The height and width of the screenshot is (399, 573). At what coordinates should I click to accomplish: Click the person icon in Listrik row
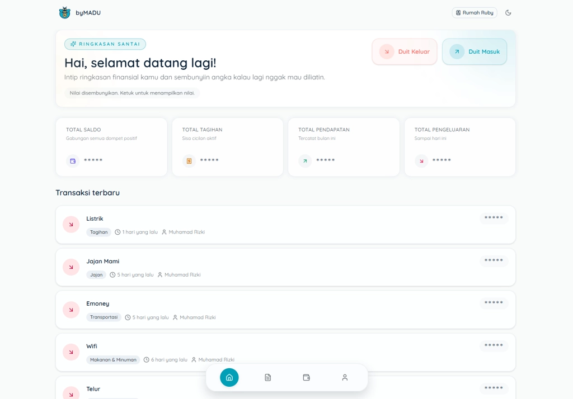[x=164, y=232]
